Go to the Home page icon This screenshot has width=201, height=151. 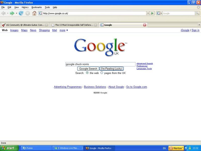[34, 13]
